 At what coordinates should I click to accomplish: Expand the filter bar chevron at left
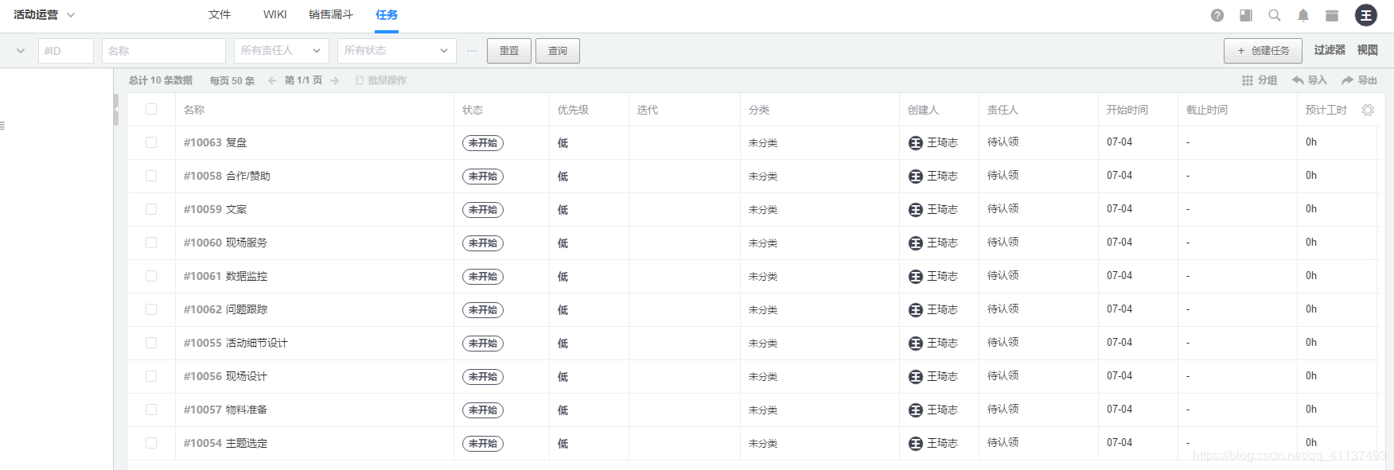pos(20,51)
